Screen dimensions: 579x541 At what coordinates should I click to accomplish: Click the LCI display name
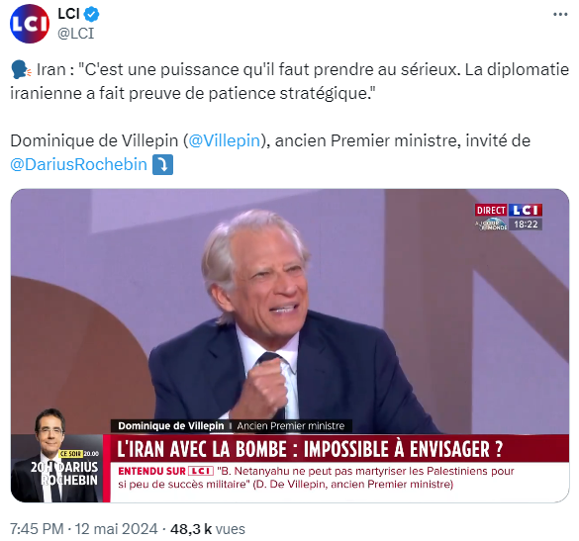pyautogui.click(x=68, y=14)
